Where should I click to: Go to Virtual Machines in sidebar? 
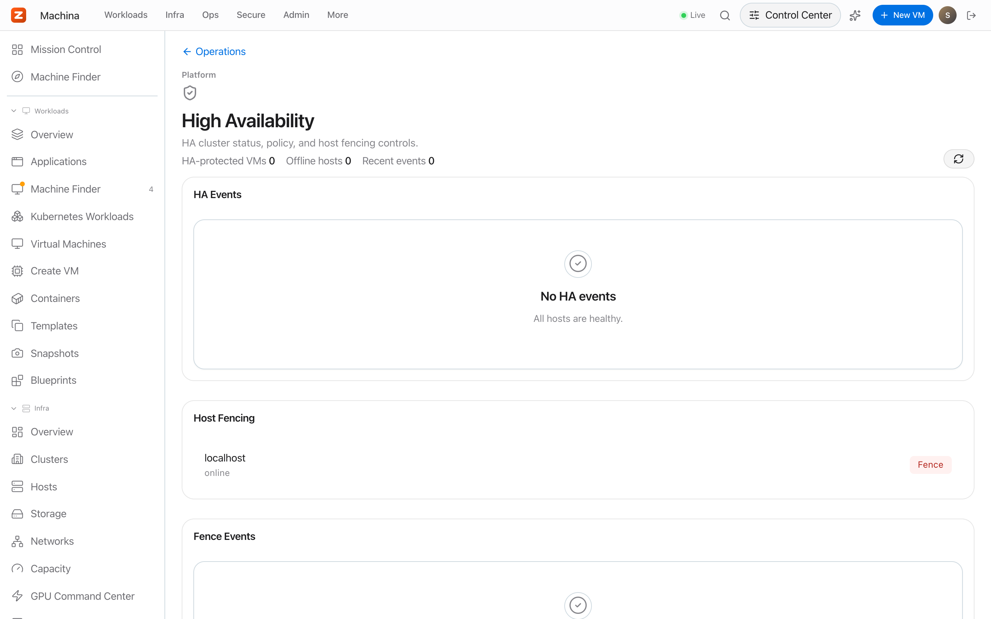coord(82,243)
